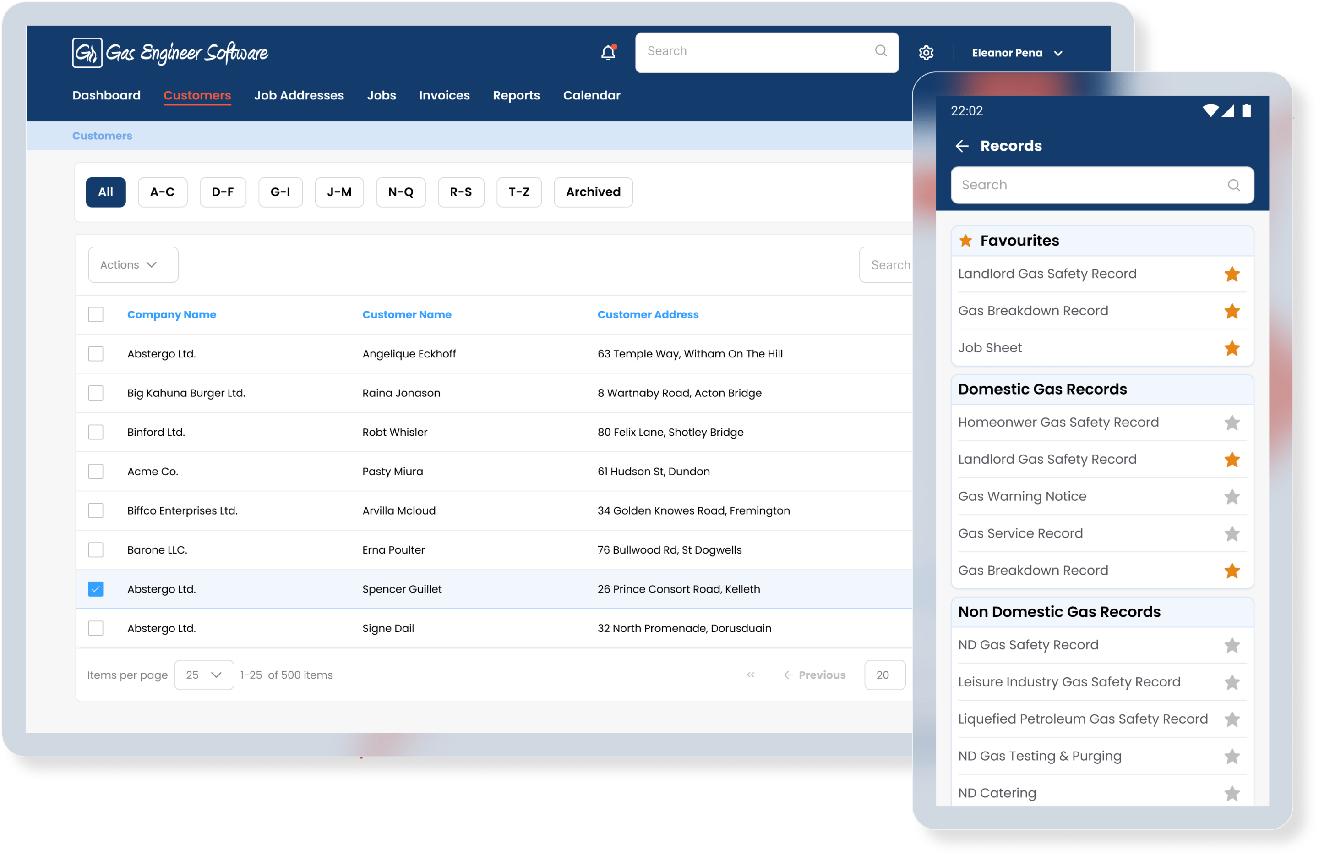This screenshot has height=856, width=1319.
Task: Tick the Acme Co. row checkbox
Action: 96,471
